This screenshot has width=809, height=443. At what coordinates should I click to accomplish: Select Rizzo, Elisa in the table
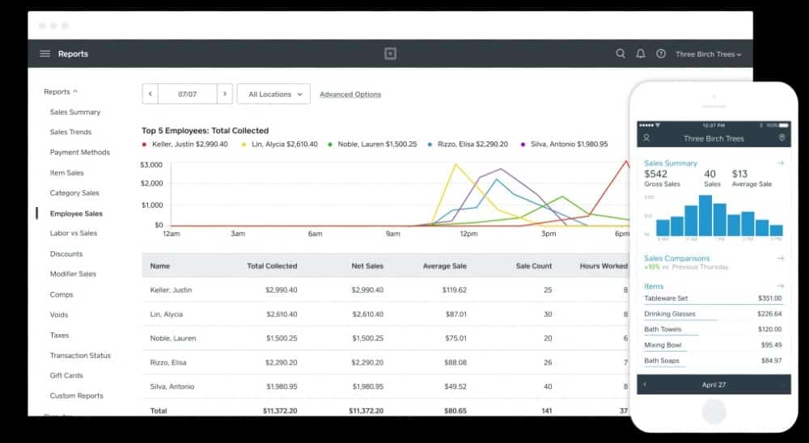pyautogui.click(x=168, y=362)
